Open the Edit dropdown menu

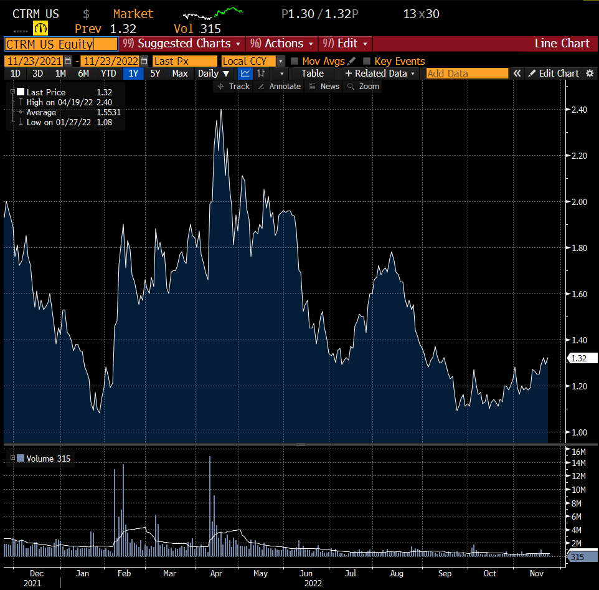pos(344,44)
